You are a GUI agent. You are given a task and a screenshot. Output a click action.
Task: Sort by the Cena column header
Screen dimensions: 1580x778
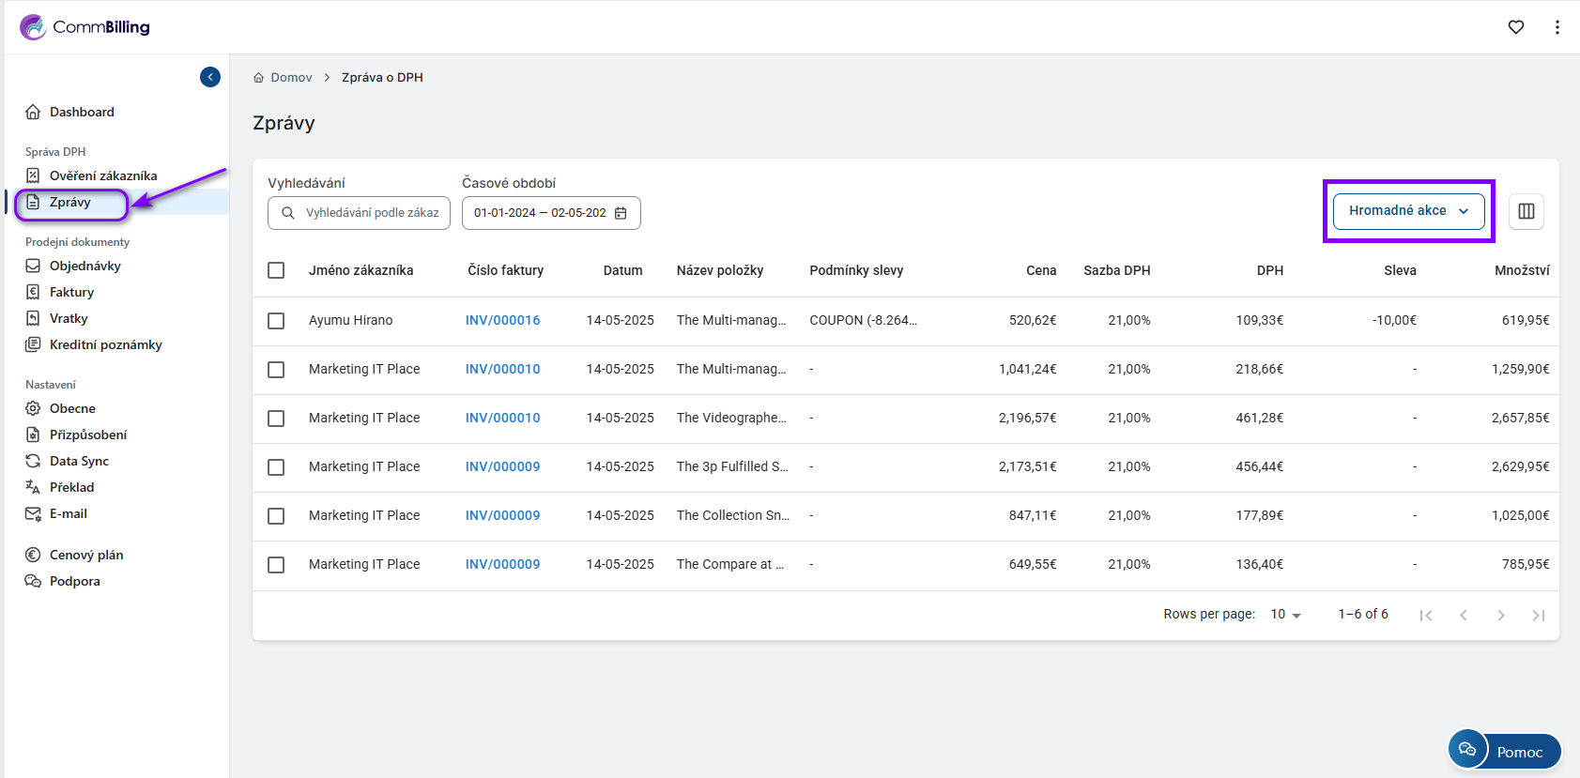point(1040,270)
